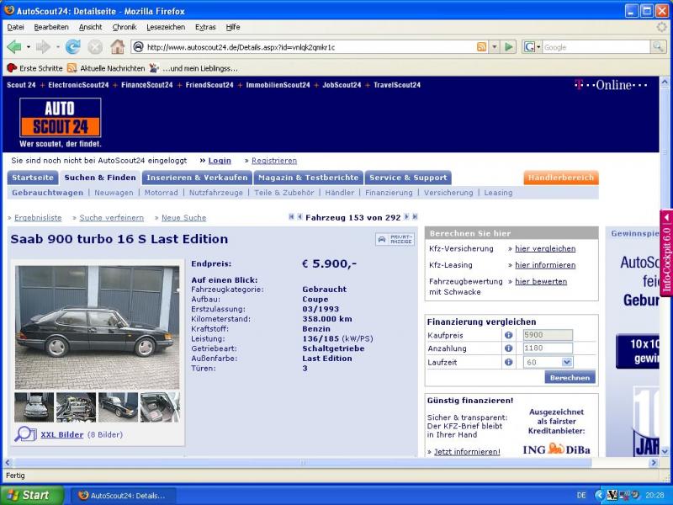Show info for the Laufzeit field
Image resolution: width=673 pixels, height=505 pixels.
[508, 362]
